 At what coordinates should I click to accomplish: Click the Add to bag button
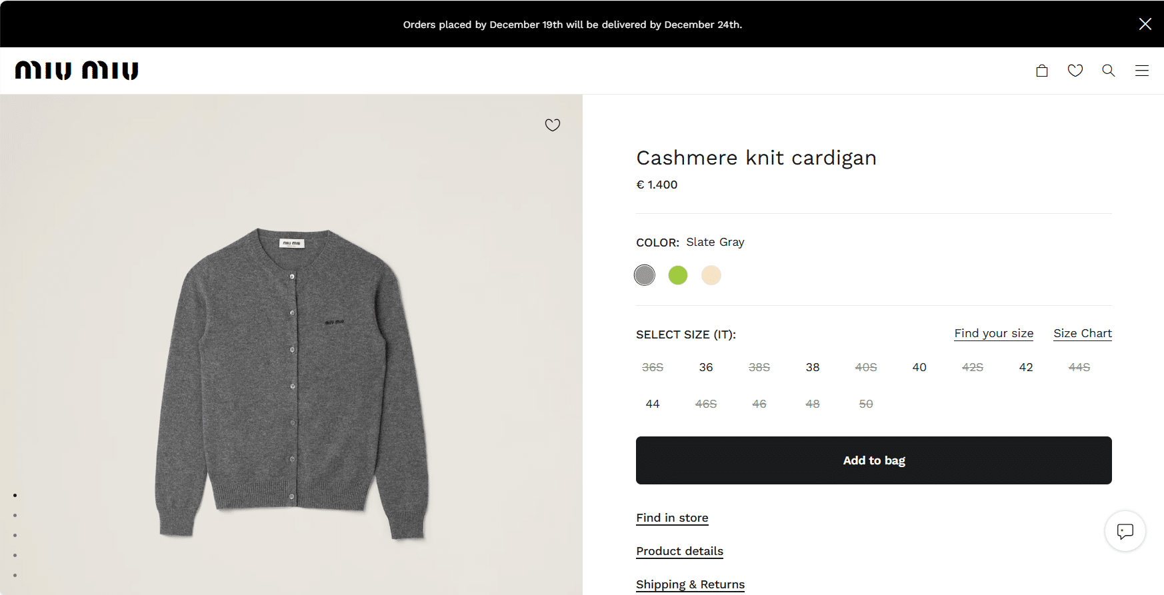[x=873, y=460]
